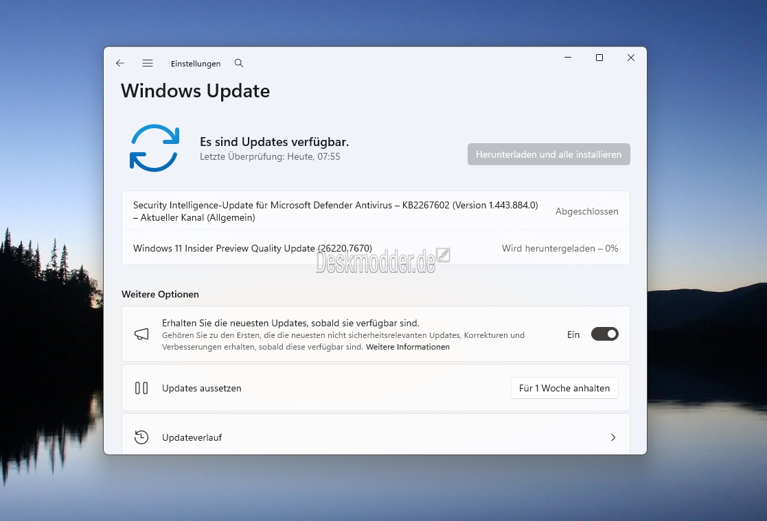Click Herunterladen und alle installieren button
The image size is (767, 521).
(548, 154)
